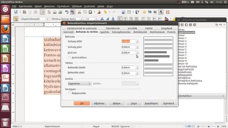The width and height of the screenshot is (228, 128).
Task: Switch to the Szövegbeosztás tab
Action: point(121,32)
